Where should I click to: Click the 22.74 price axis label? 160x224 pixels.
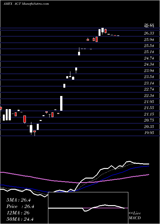(149, 89)
